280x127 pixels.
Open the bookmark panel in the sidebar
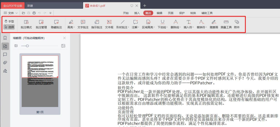tap(5, 38)
